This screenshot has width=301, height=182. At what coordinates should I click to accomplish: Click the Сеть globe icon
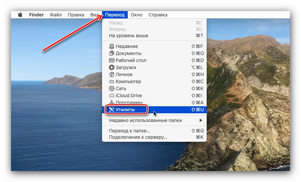(x=111, y=88)
